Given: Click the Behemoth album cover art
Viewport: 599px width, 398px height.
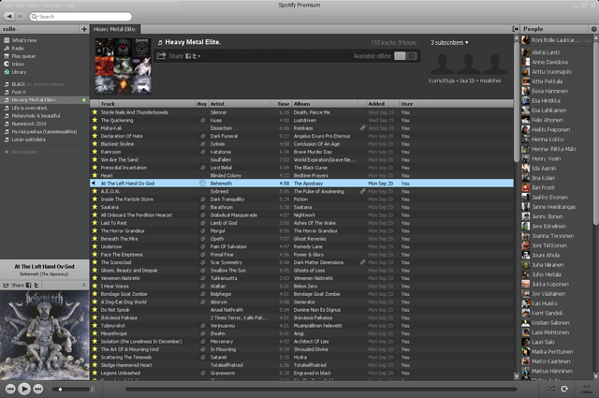Looking at the screenshot, I should 45,335.
